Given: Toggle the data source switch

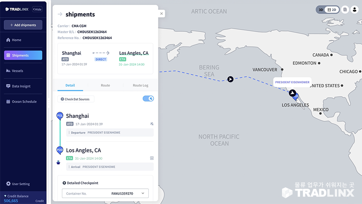Looking at the screenshot, I should point(148,99).
